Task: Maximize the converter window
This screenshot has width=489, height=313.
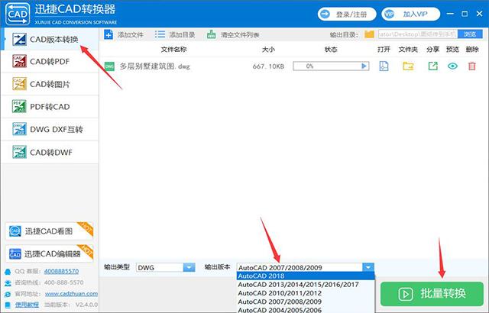Action: click(465, 14)
